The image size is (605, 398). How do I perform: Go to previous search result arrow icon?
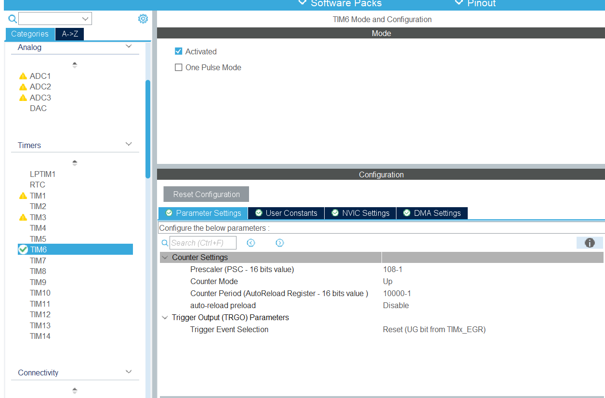pos(250,243)
